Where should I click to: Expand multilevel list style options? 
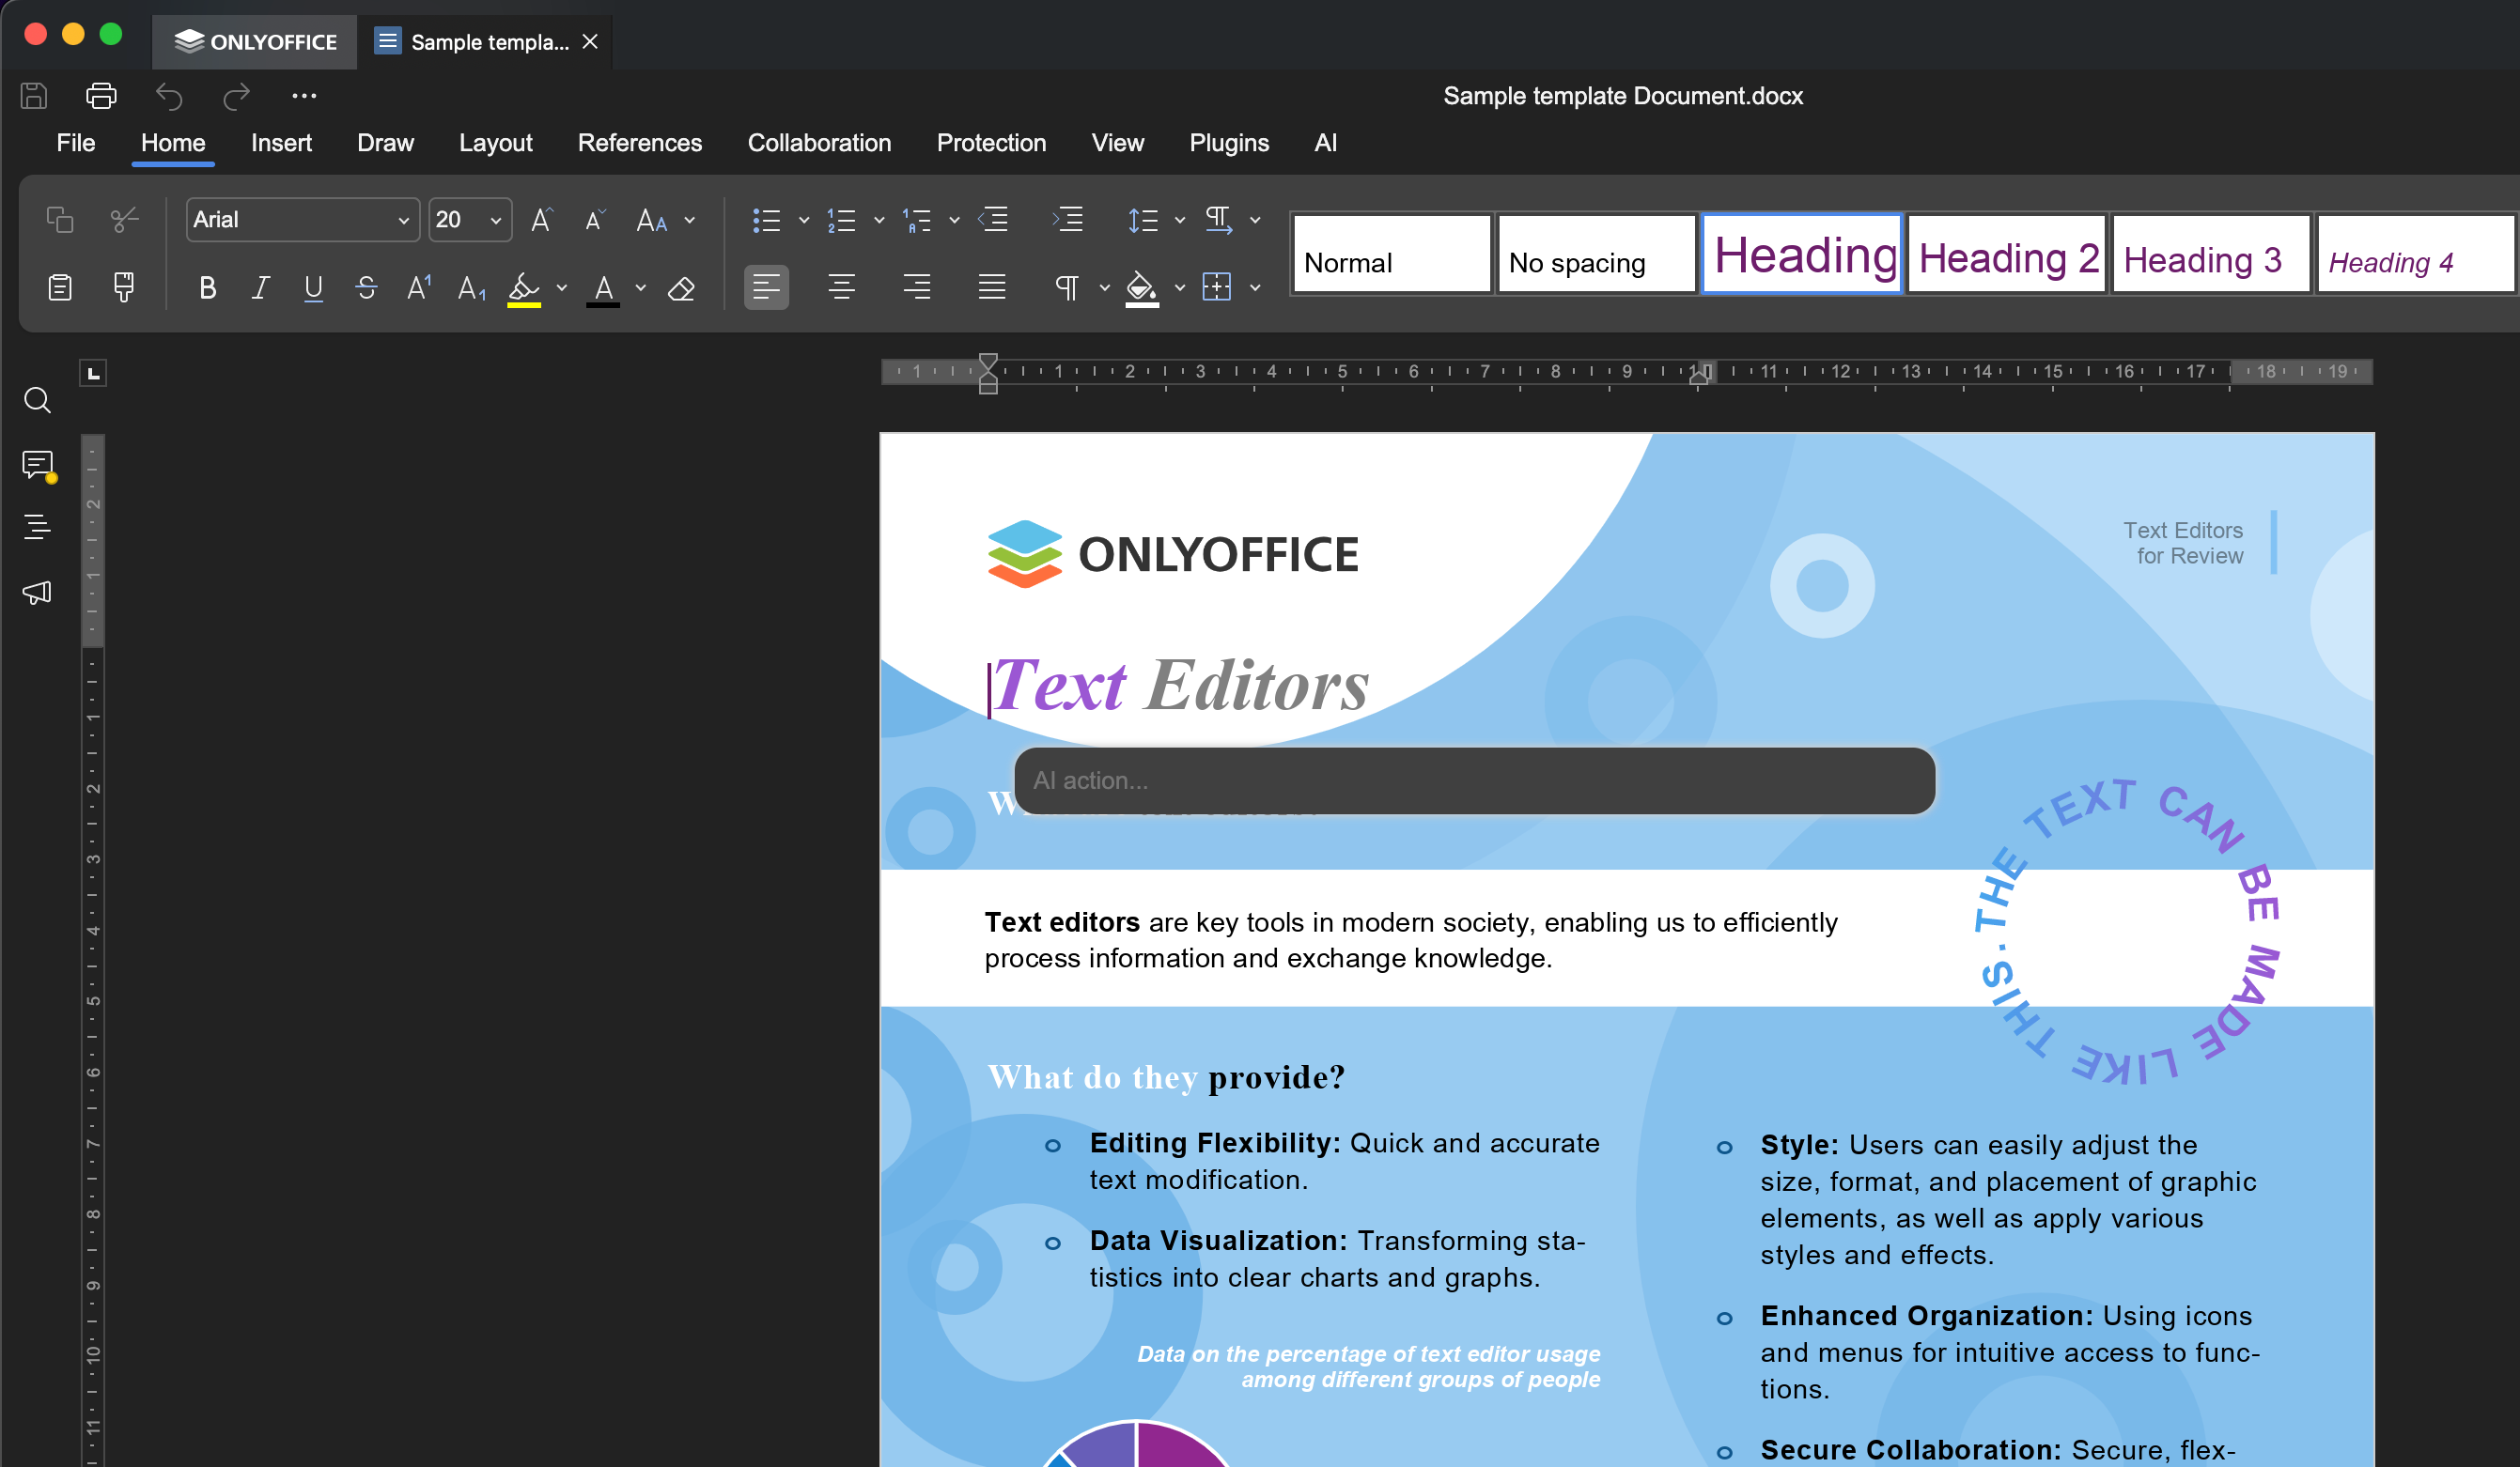tap(954, 220)
